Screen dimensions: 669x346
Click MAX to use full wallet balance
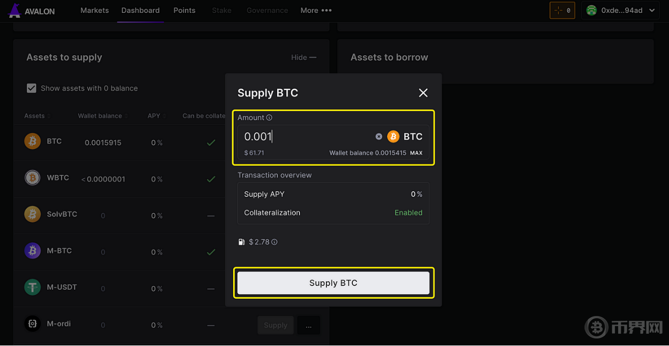(x=416, y=153)
